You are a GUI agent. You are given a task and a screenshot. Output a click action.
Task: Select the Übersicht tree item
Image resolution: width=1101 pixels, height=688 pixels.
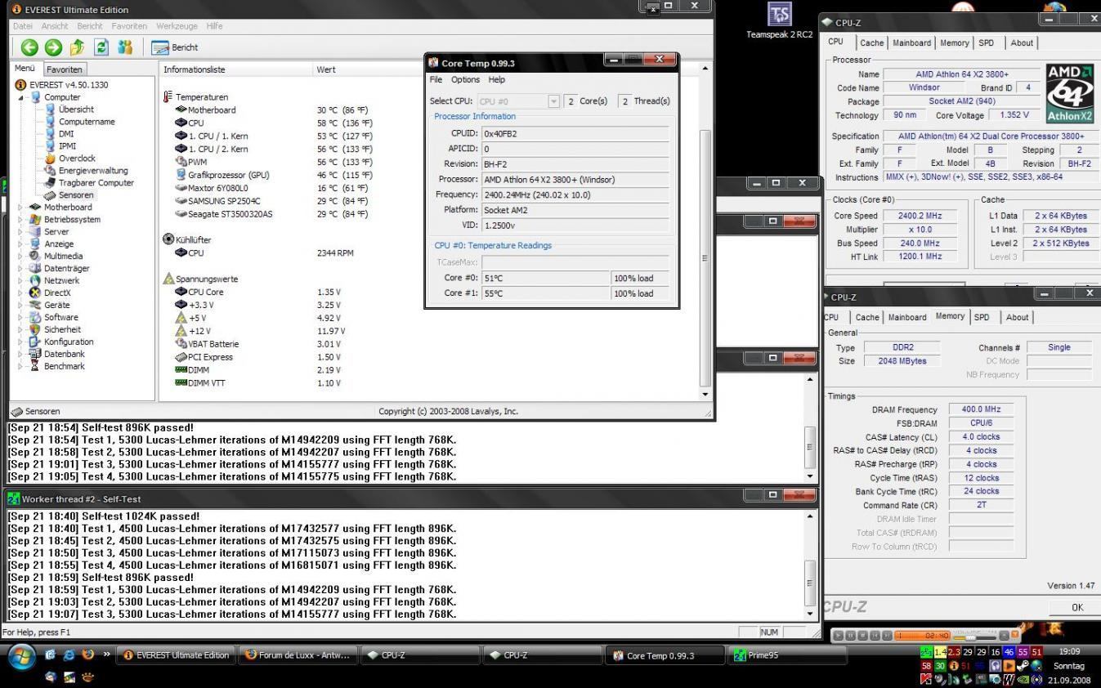click(76, 109)
